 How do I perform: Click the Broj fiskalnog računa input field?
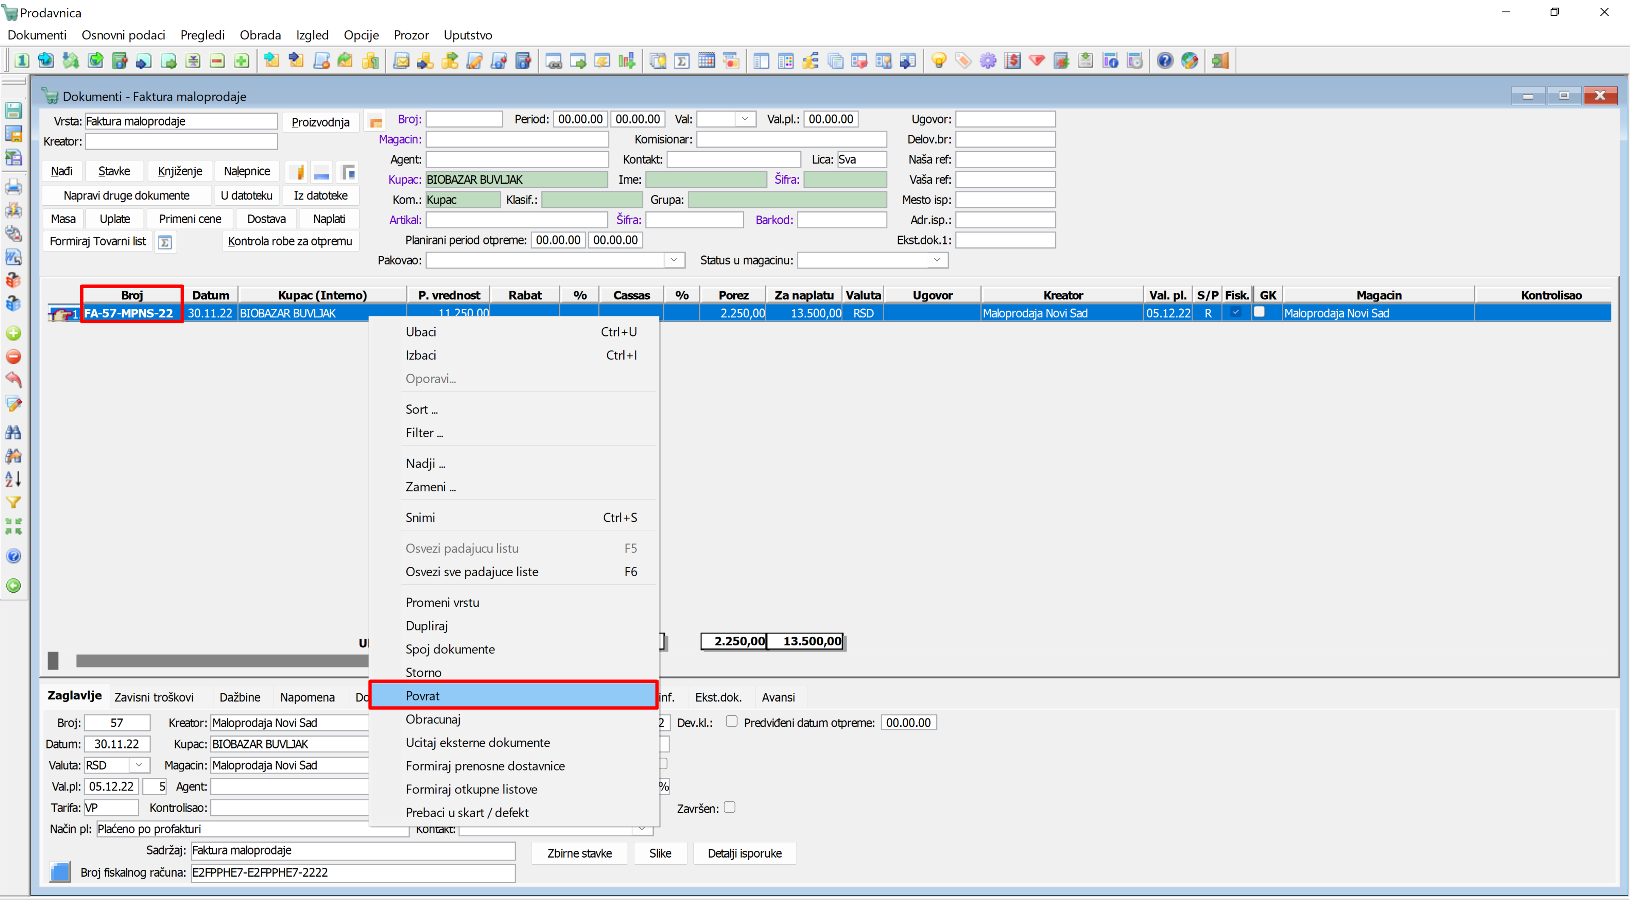click(x=352, y=873)
